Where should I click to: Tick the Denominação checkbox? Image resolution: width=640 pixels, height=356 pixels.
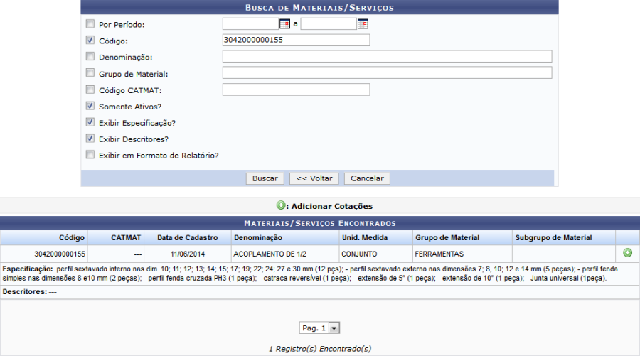point(90,57)
